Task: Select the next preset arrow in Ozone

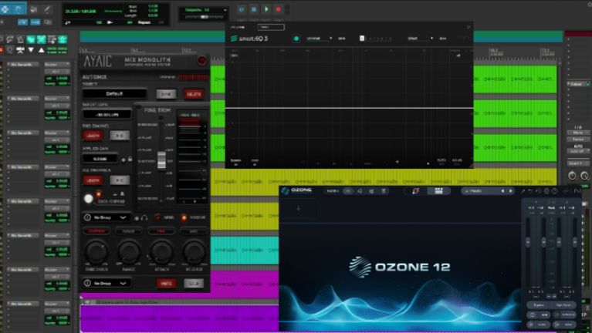Action: tap(511, 191)
